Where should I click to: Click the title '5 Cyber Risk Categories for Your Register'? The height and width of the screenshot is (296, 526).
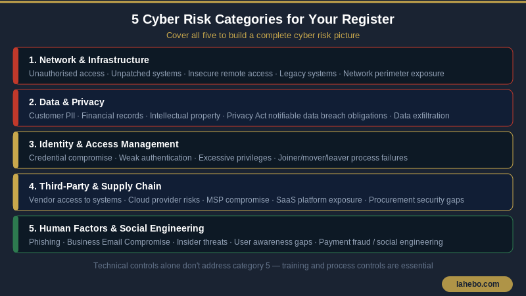coord(262,19)
